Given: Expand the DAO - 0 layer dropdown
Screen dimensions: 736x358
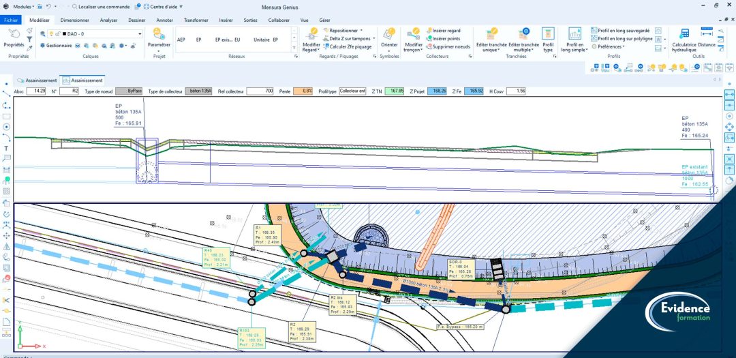Looking at the screenshot, I should 140,33.
